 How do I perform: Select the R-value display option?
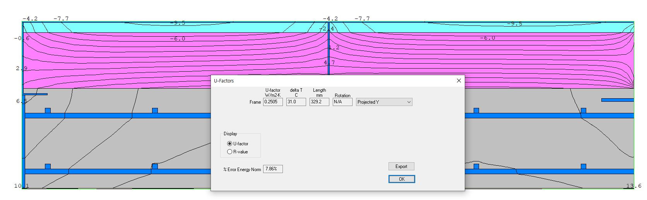230,152
